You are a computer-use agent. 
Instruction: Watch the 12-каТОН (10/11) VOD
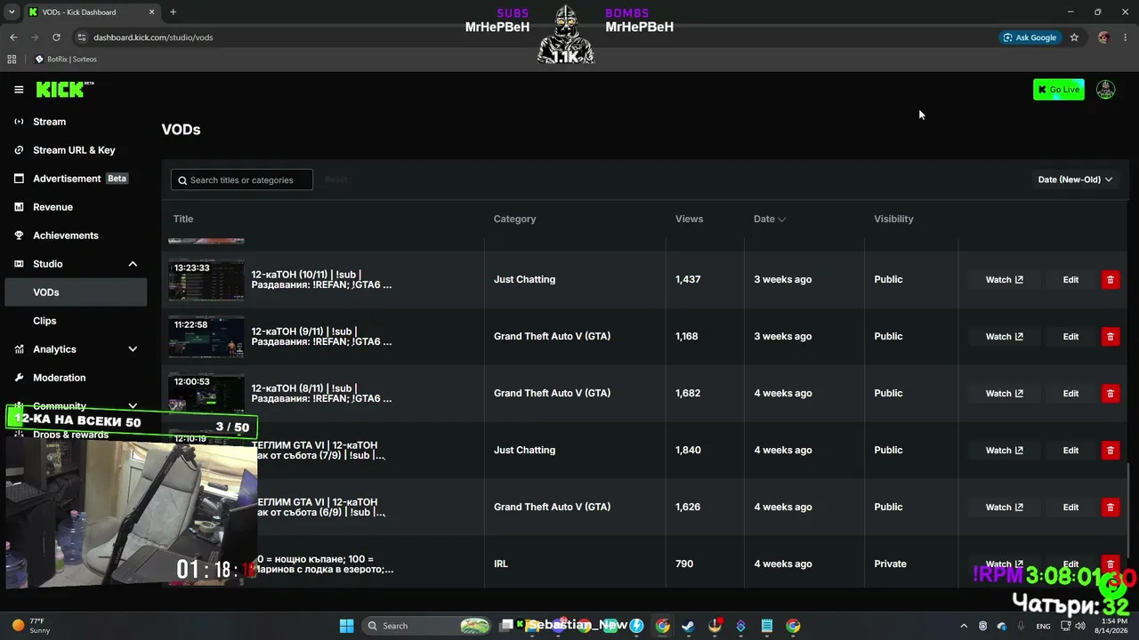(x=1004, y=279)
